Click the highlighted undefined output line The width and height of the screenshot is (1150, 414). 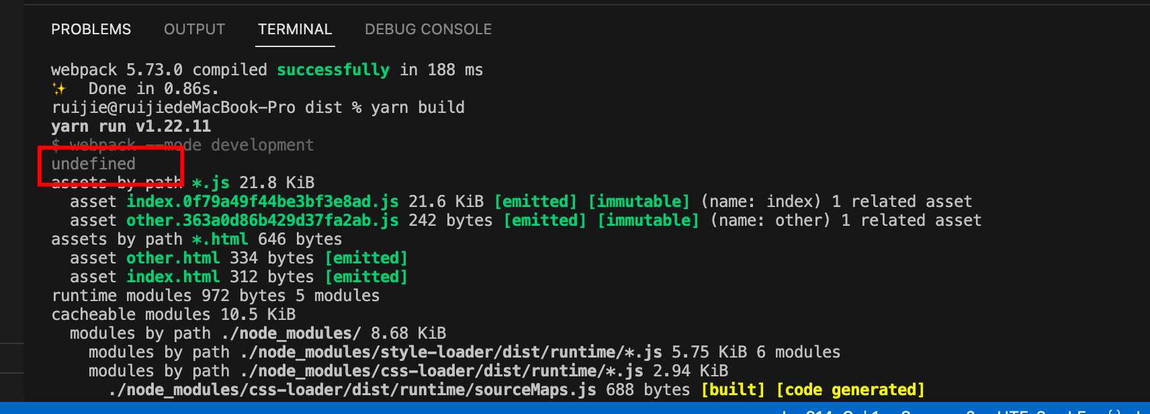[x=93, y=164]
